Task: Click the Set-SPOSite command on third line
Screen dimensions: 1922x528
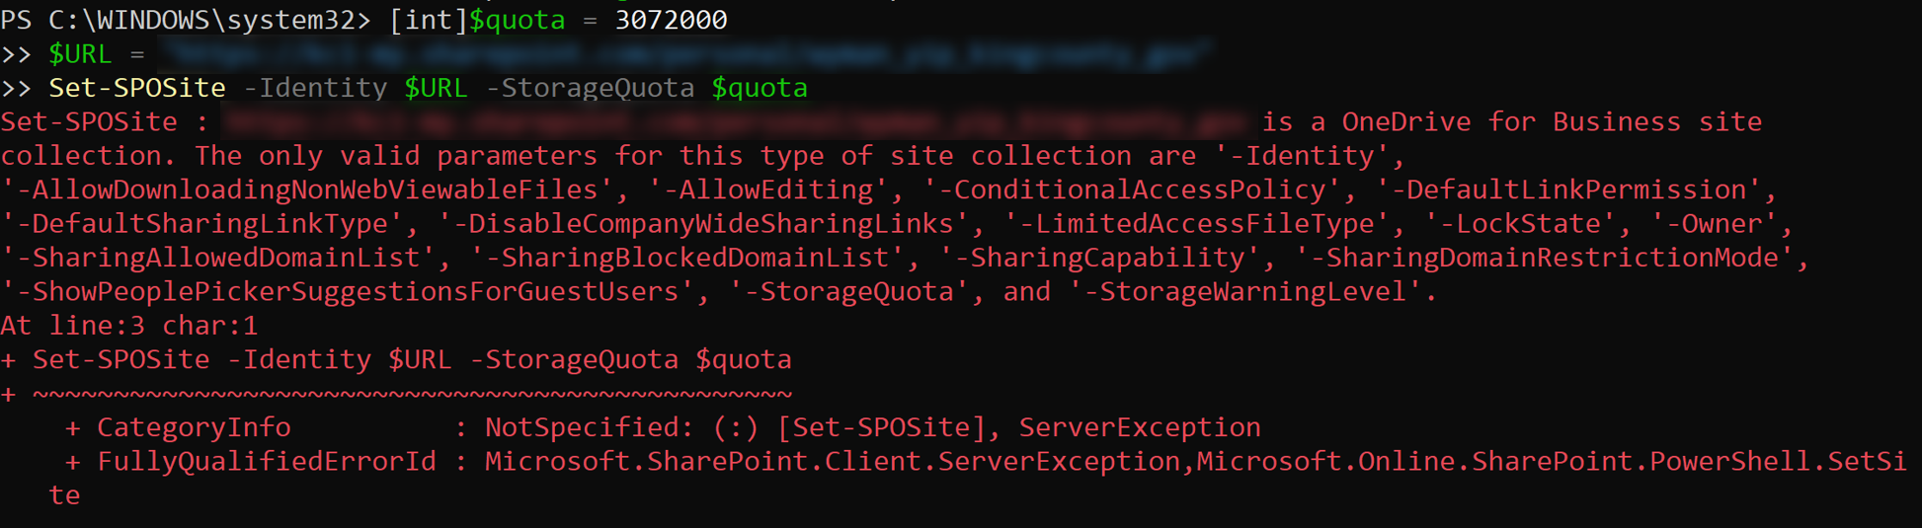Action: click(137, 88)
